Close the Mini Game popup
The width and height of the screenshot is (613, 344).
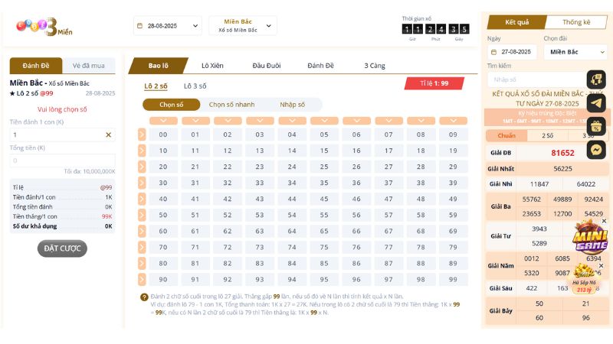click(x=604, y=221)
